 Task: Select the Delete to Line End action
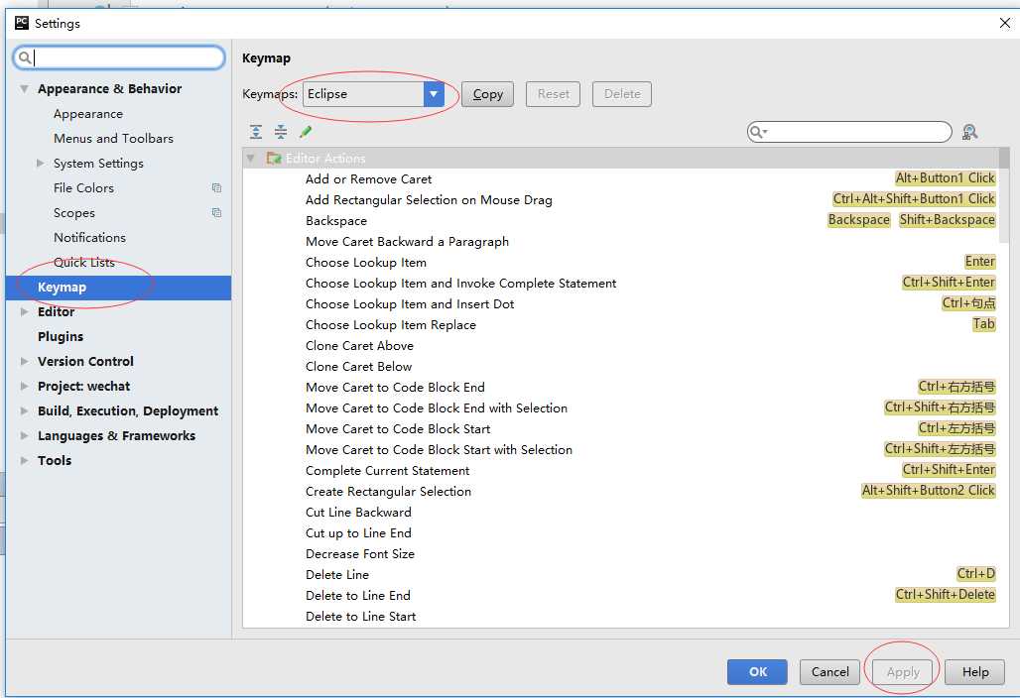(x=358, y=595)
